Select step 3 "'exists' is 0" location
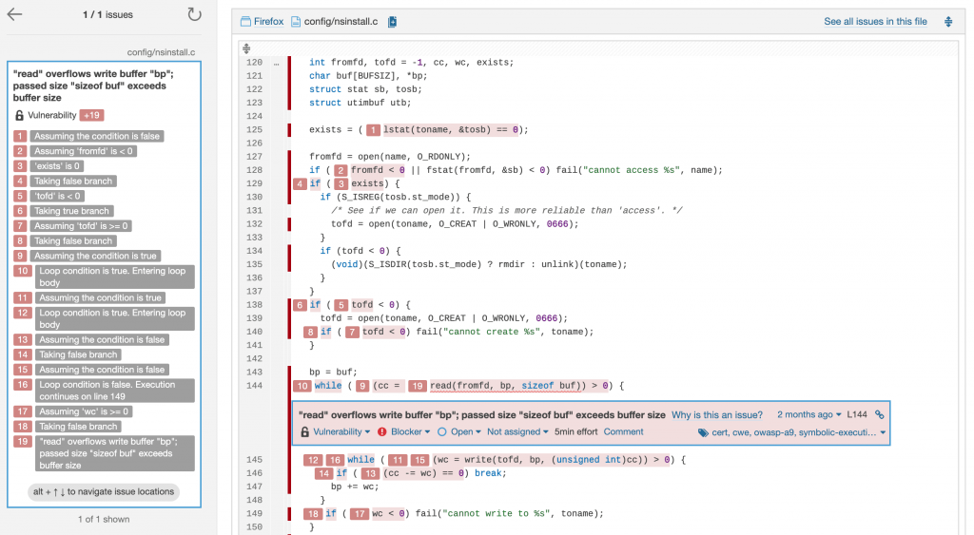 click(59, 166)
